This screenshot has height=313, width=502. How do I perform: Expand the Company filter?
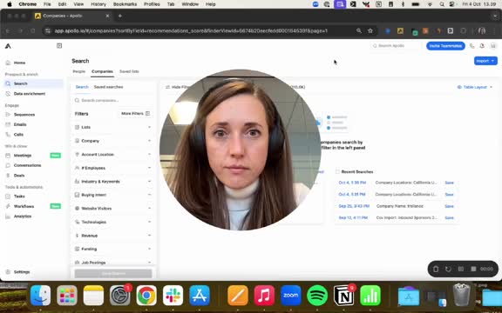pos(113,141)
